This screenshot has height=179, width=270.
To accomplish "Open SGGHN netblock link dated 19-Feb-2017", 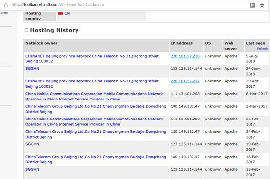I will click(32, 144).
